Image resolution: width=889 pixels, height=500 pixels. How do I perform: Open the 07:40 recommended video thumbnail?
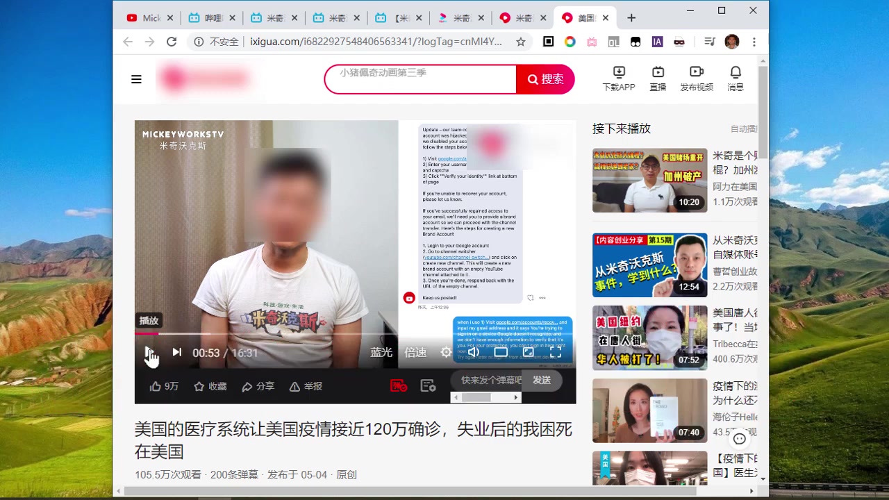click(x=649, y=410)
